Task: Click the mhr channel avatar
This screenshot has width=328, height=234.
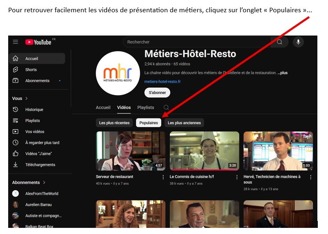Action: 118,74
